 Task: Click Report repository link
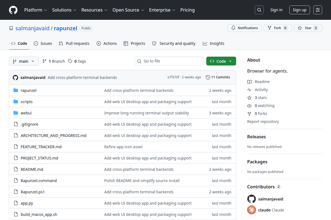[263, 122]
